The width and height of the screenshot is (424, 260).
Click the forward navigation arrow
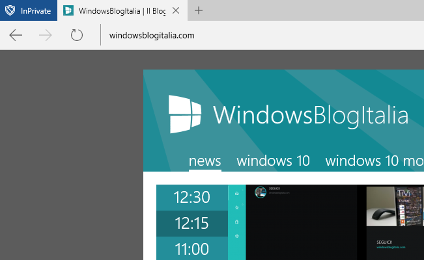pos(46,35)
